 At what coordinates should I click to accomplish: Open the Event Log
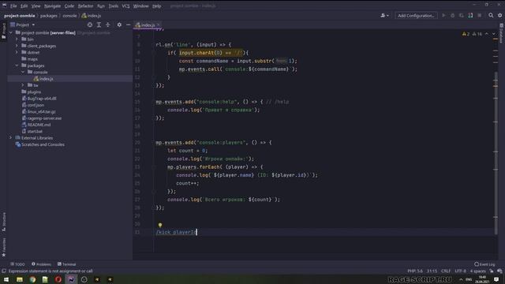pyautogui.click(x=484, y=264)
